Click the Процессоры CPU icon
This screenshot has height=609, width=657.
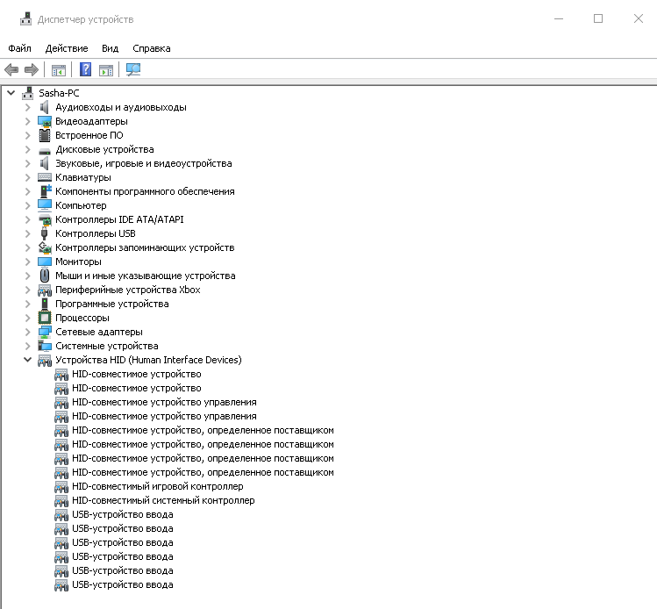click(45, 318)
